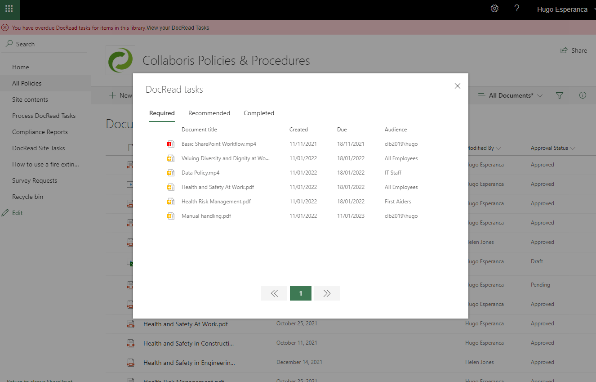Switch to the Recommended tab
The image size is (596, 382).
209,113
